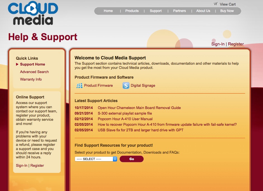Viewport: 263px width, 191px height.
Task: Open the Products menu item
Action: [132, 11]
